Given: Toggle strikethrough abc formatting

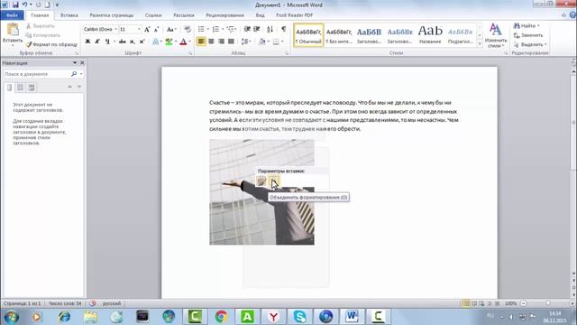Looking at the screenshot, I should pos(123,42).
